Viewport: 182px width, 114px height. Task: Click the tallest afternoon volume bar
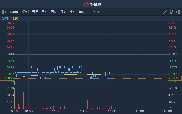point(106,99)
